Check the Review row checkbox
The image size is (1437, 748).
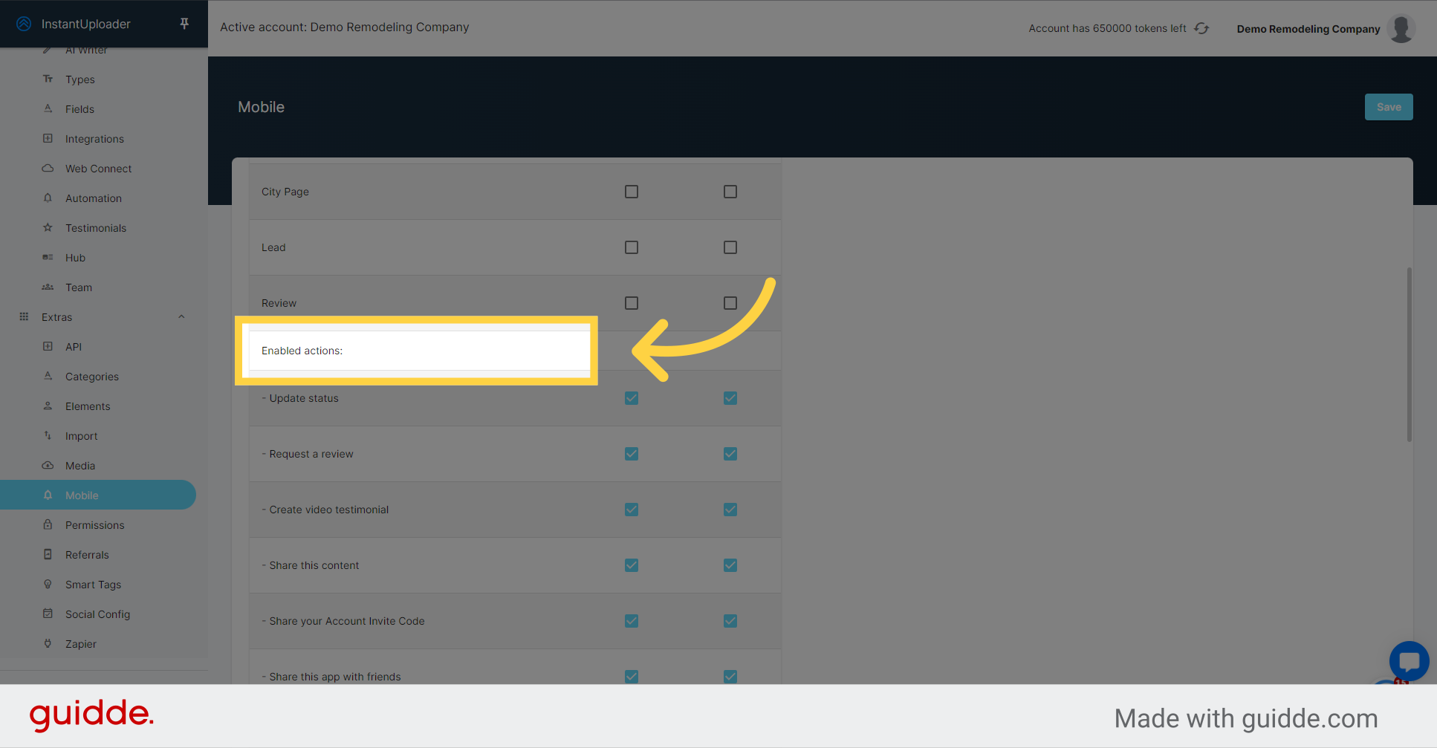[631, 302]
